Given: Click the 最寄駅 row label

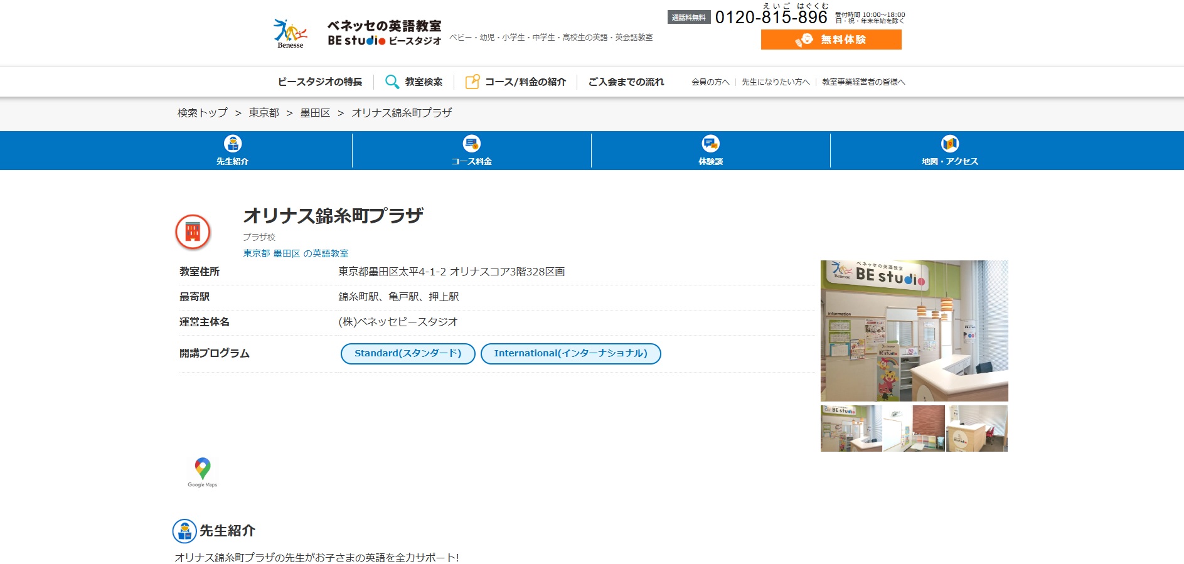Looking at the screenshot, I should tap(195, 297).
